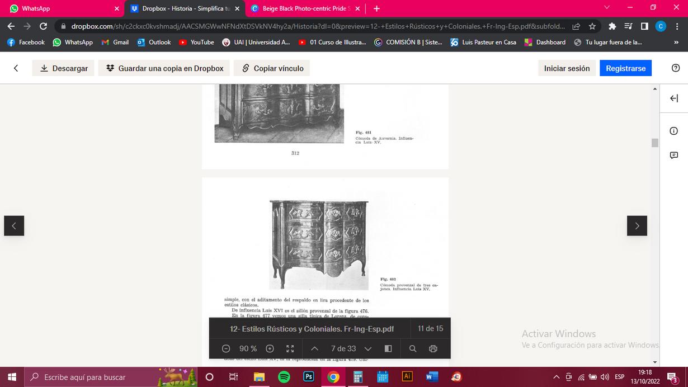Click the browser forward arrow
The width and height of the screenshot is (688, 387).
coord(27,26)
